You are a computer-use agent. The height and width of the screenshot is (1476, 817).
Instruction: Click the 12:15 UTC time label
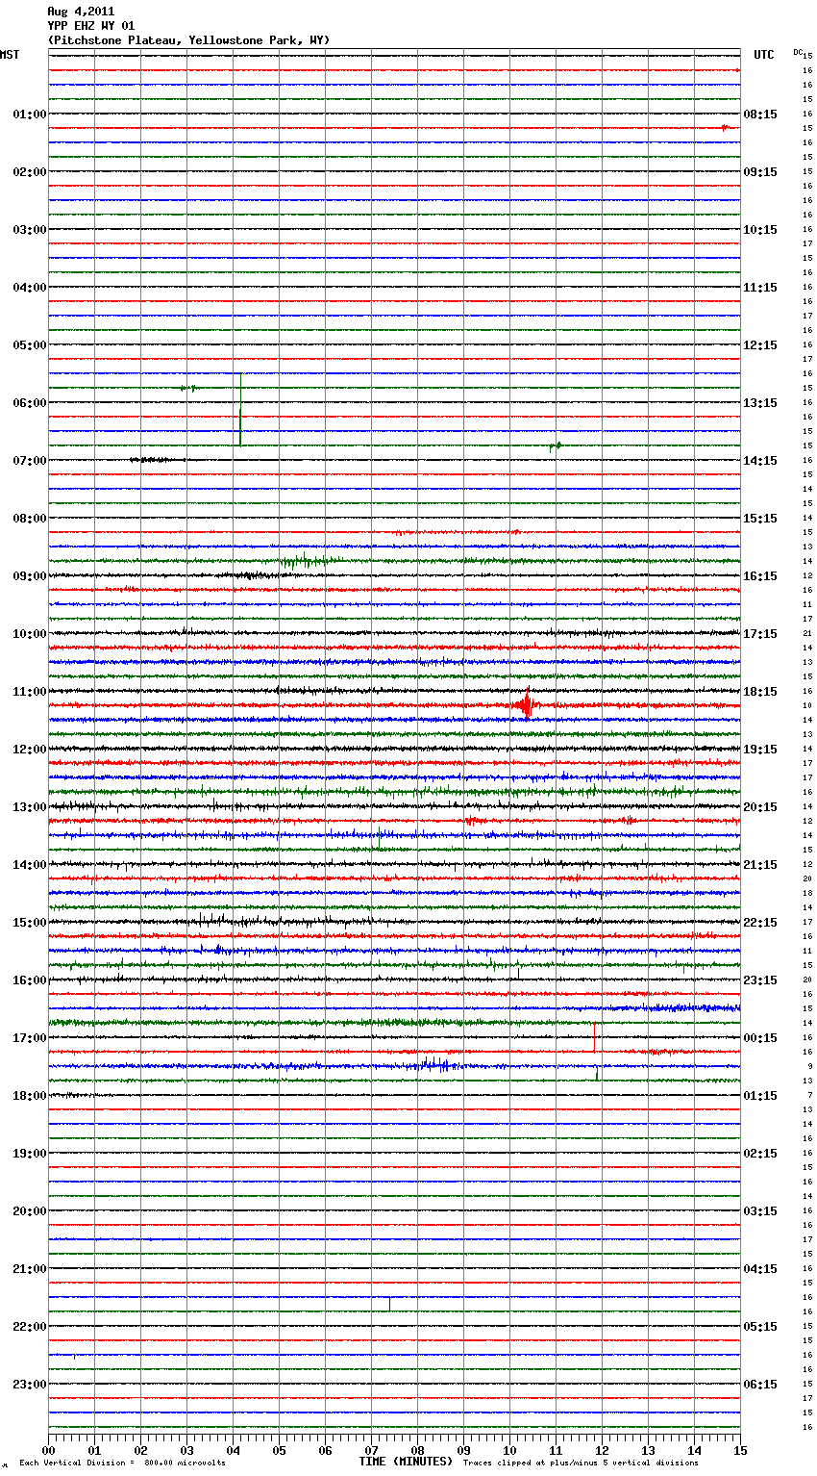(x=760, y=345)
